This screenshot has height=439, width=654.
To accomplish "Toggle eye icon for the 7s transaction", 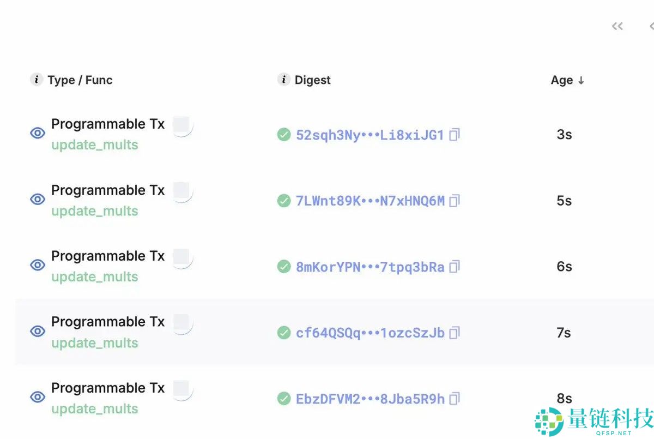I will (38, 331).
